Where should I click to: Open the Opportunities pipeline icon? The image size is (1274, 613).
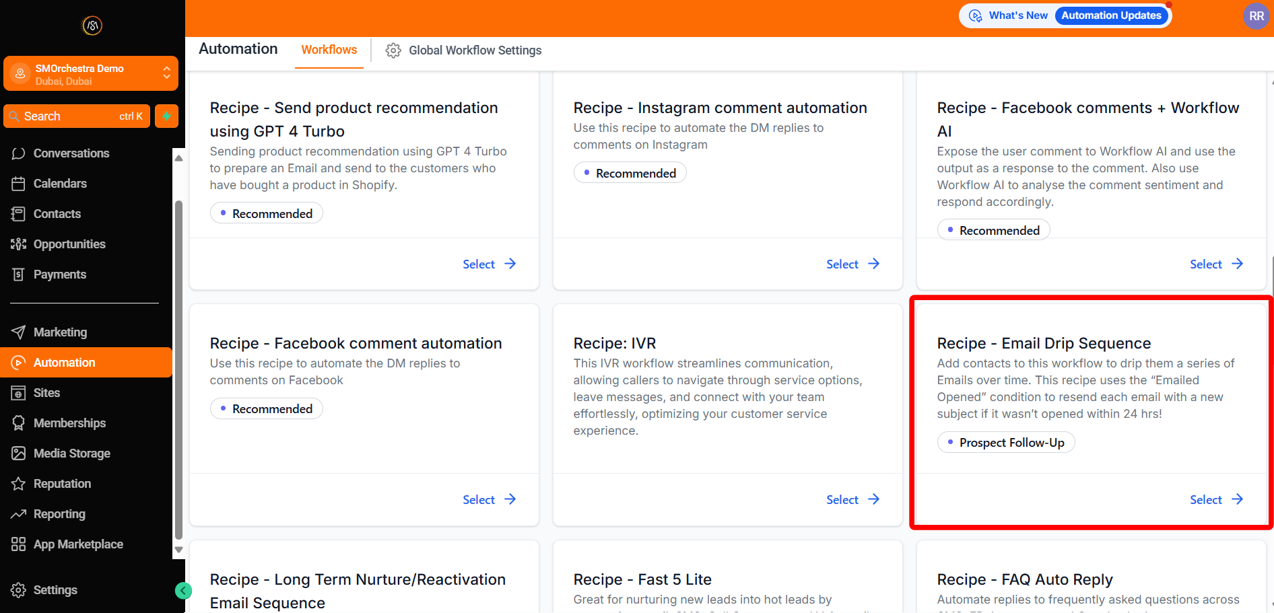[18, 244]
